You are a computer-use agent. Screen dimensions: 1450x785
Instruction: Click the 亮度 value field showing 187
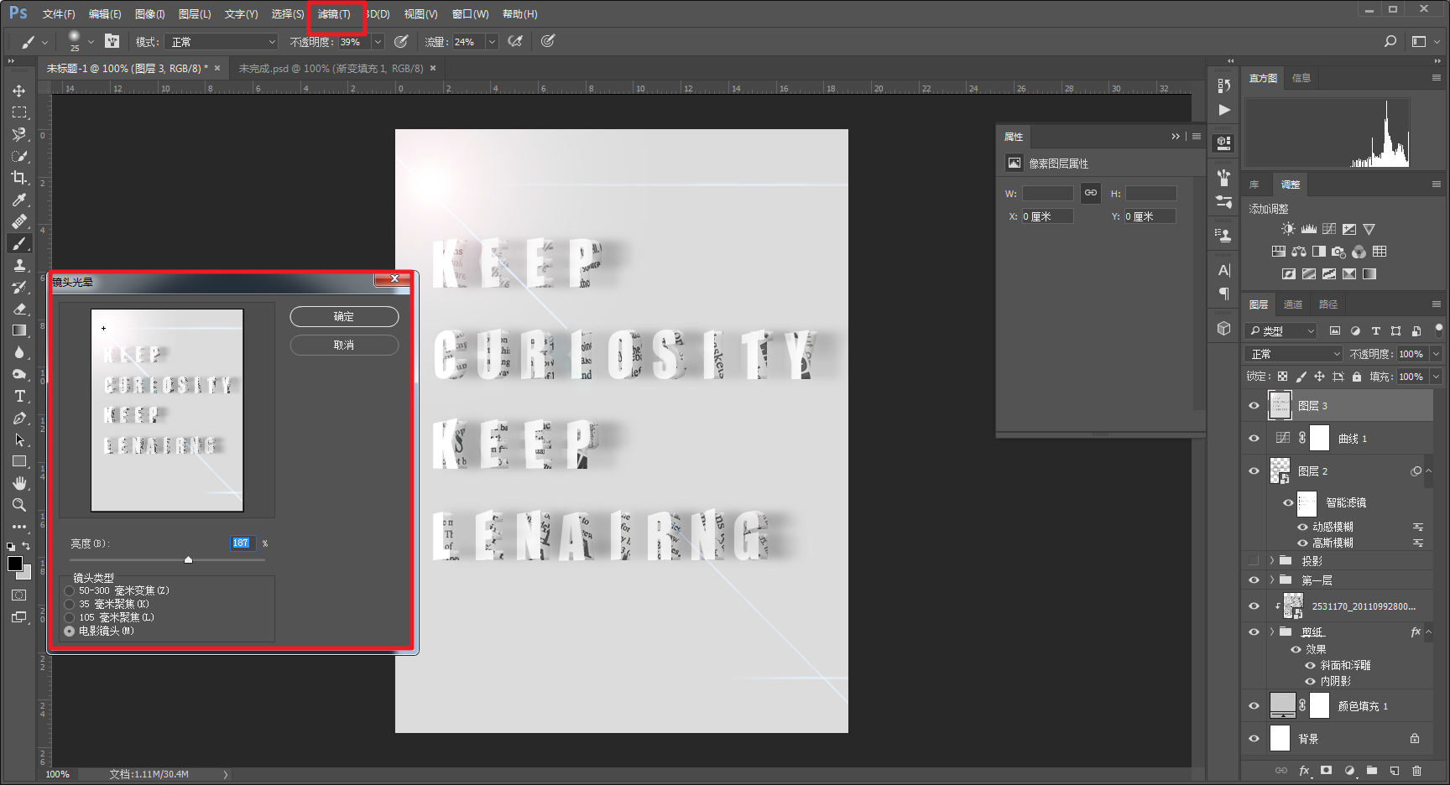(x=242, y=543)
